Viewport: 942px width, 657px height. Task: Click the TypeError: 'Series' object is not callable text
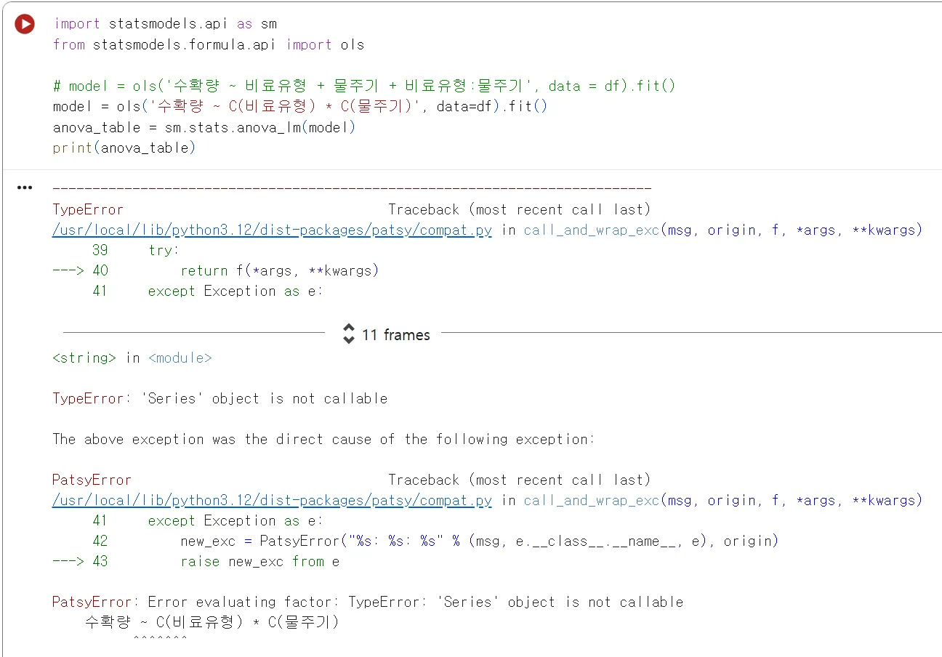point(218,398)
